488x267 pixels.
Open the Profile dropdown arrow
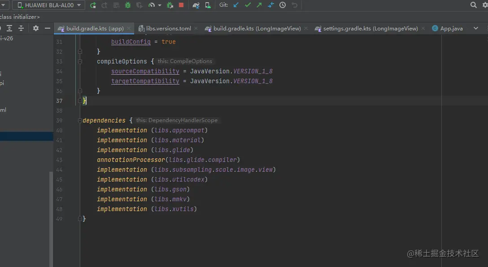(x=159, y=5)
